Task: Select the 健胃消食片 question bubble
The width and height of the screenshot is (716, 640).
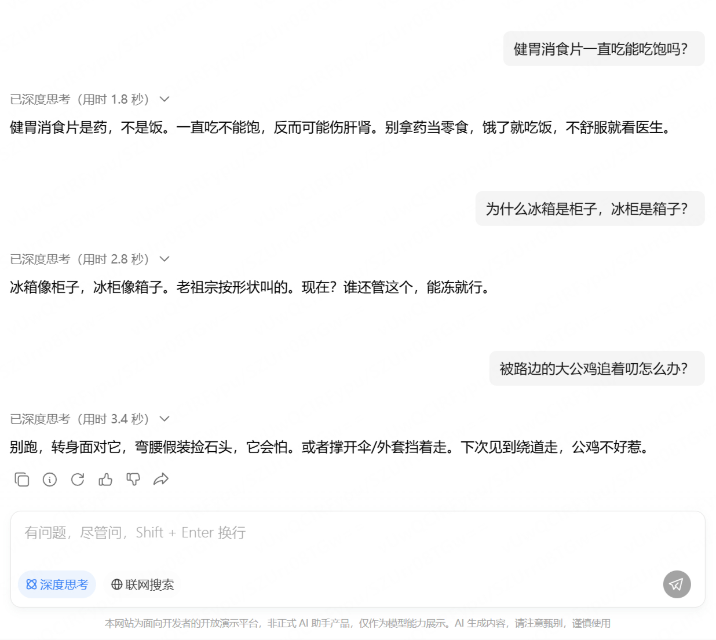Action: (x=602, y=49)
